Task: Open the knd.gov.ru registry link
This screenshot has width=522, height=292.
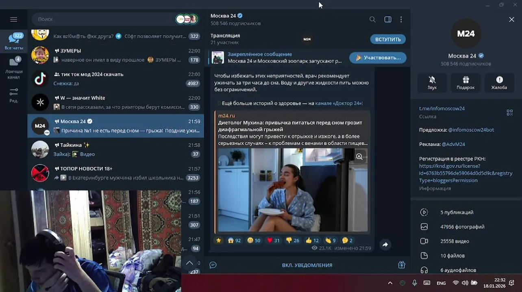Action: point(466,173)
